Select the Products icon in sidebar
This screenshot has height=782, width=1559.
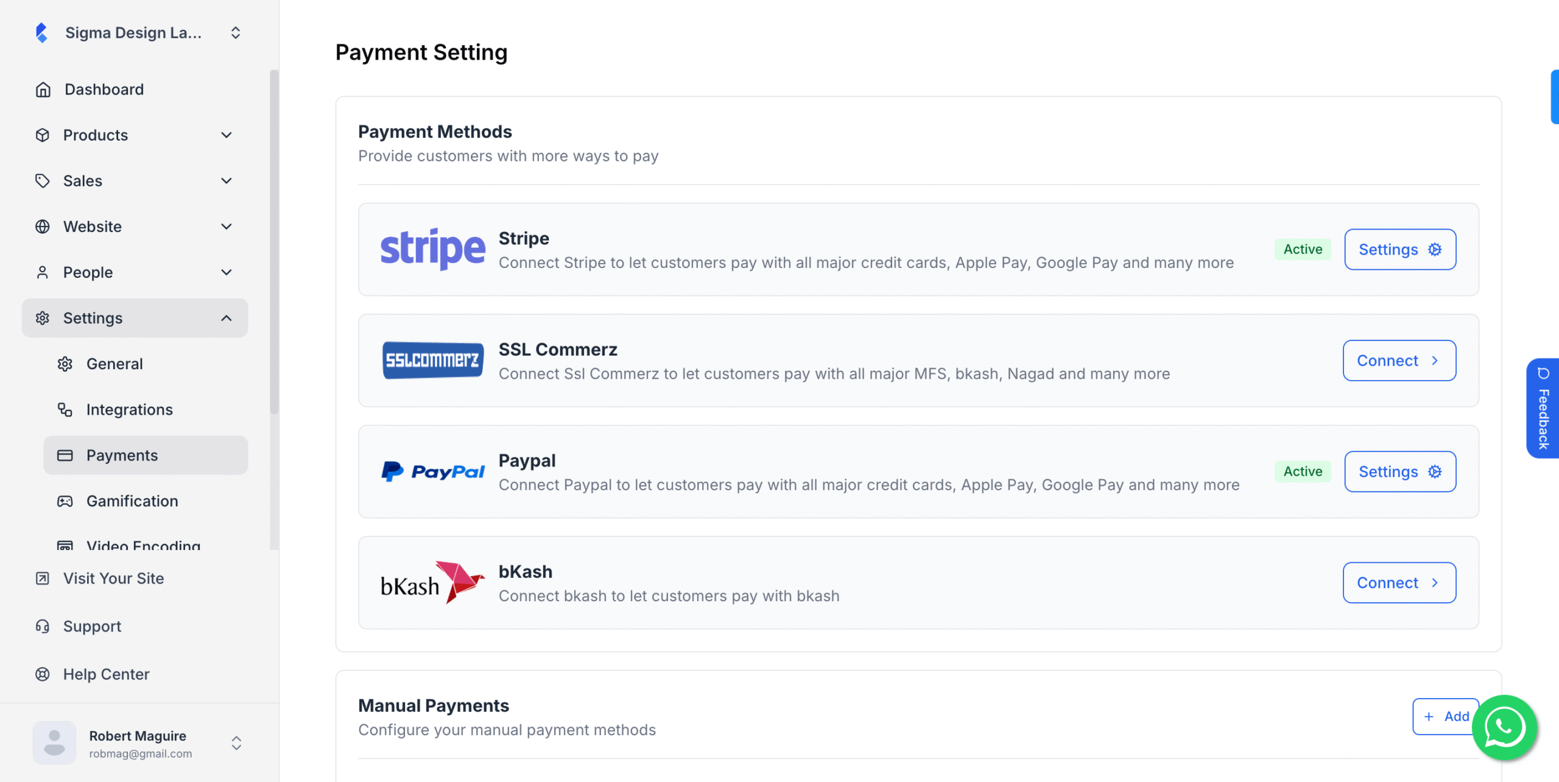43,135
